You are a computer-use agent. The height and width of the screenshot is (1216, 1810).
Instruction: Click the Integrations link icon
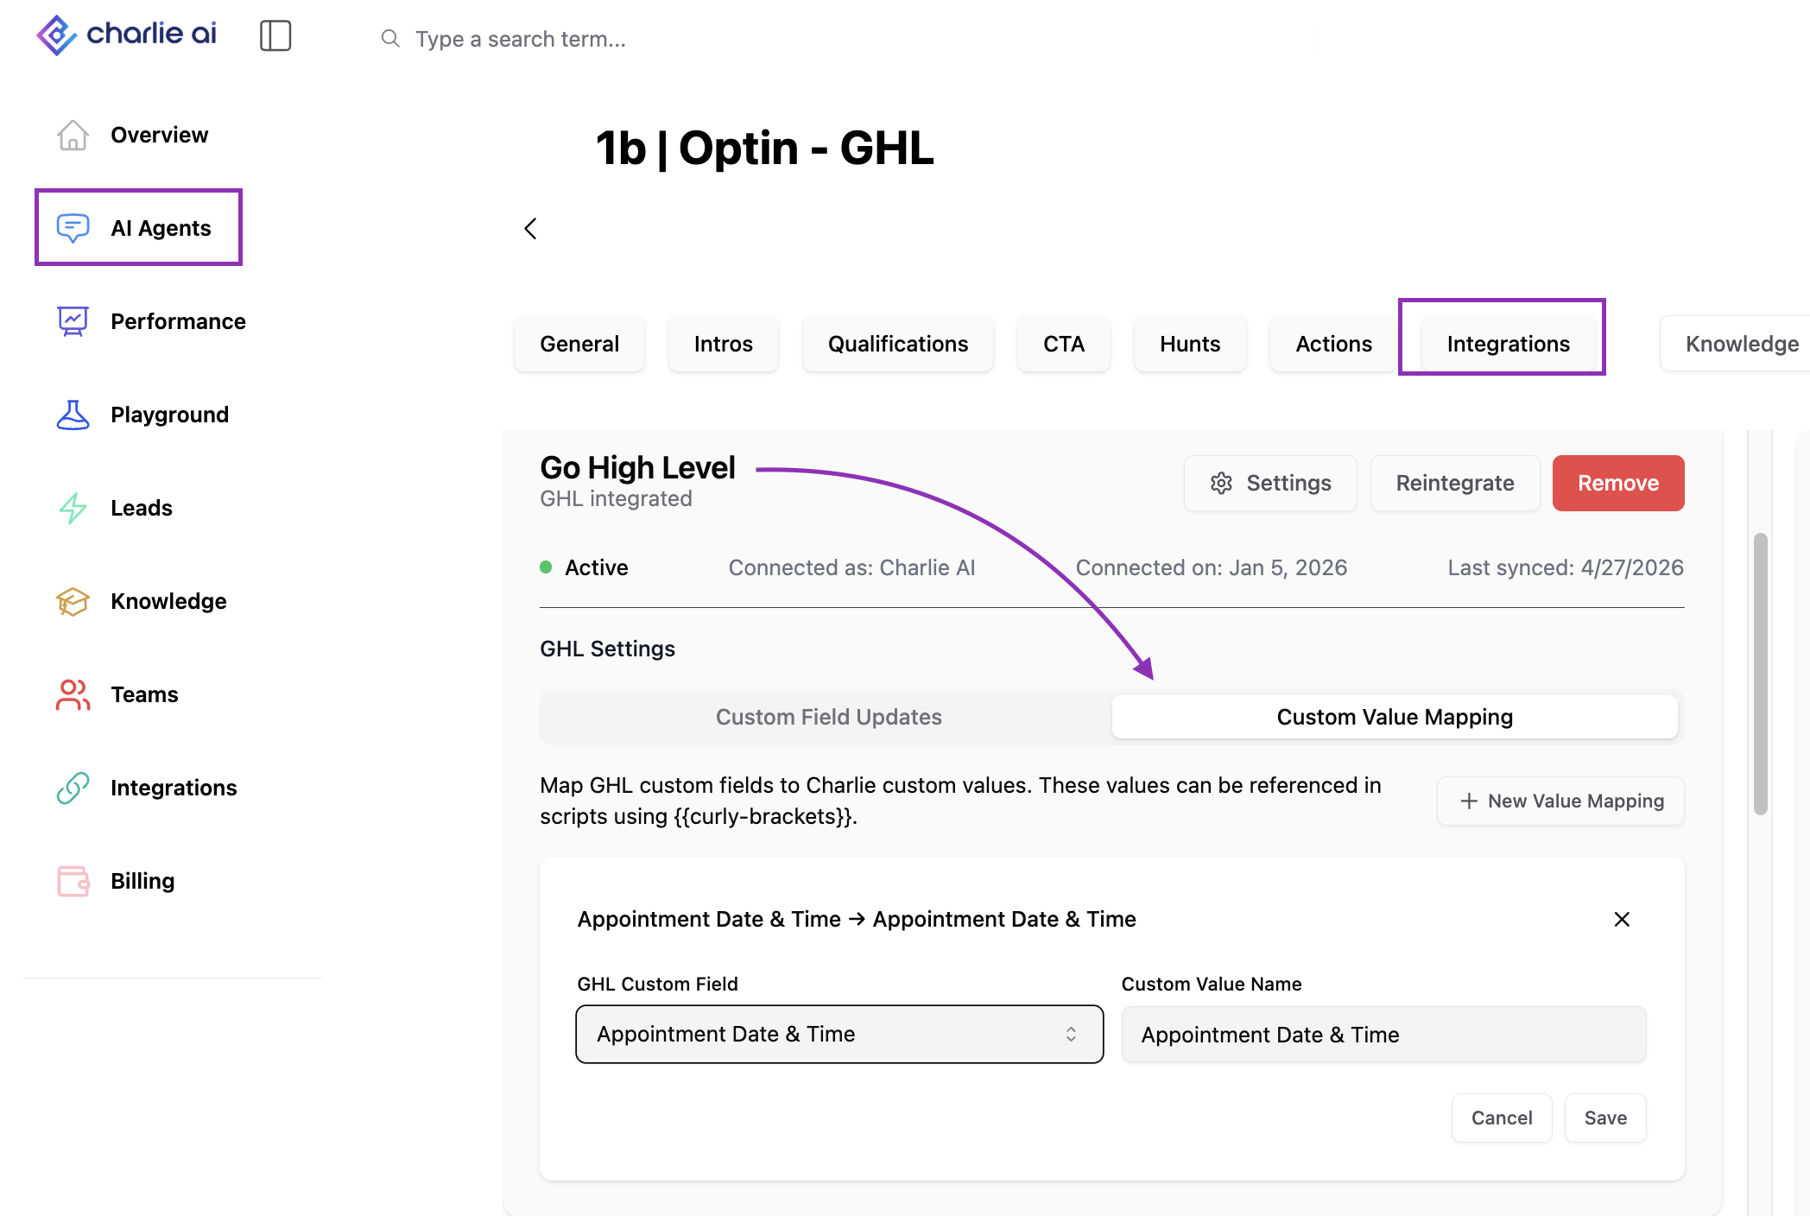[73, 788]
